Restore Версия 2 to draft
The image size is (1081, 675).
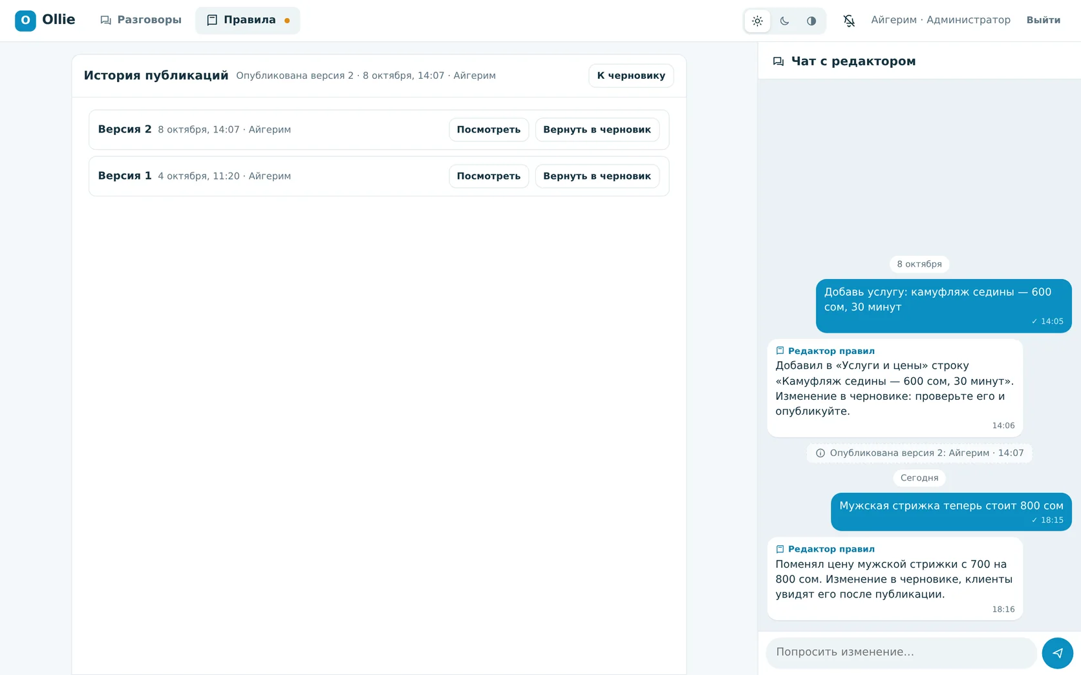click(x=597, y=130)
